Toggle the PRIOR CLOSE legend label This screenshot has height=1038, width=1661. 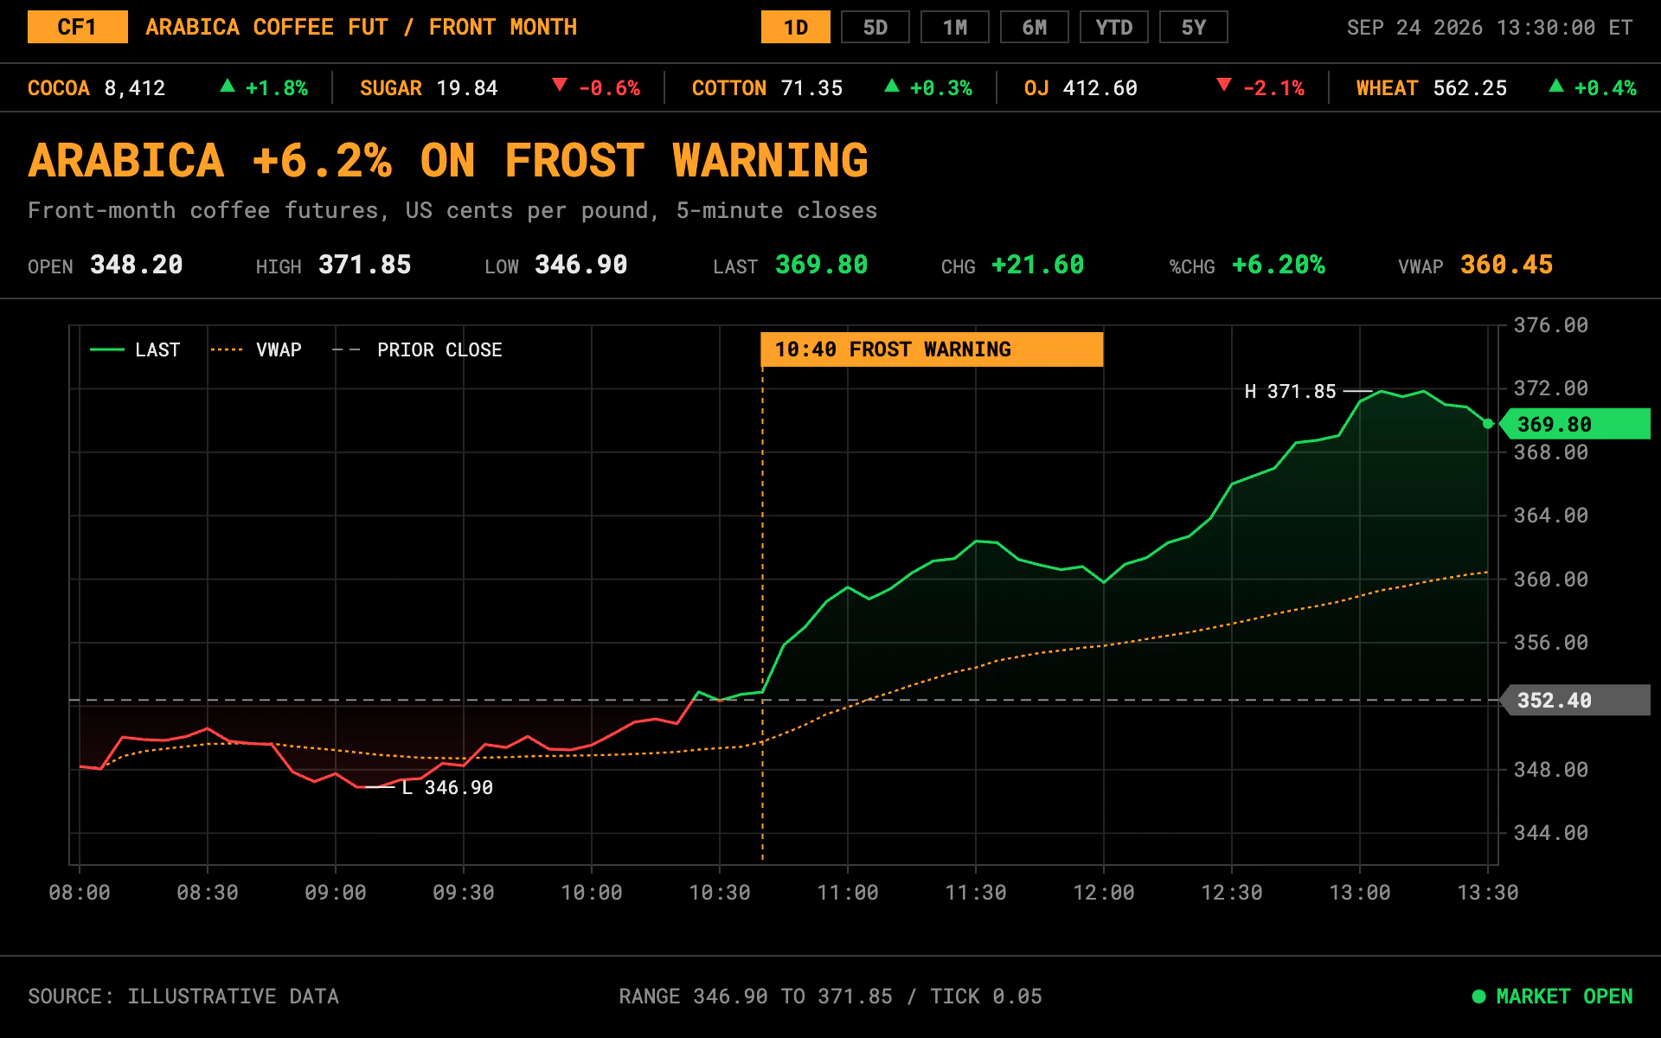(x=439, y=349)
